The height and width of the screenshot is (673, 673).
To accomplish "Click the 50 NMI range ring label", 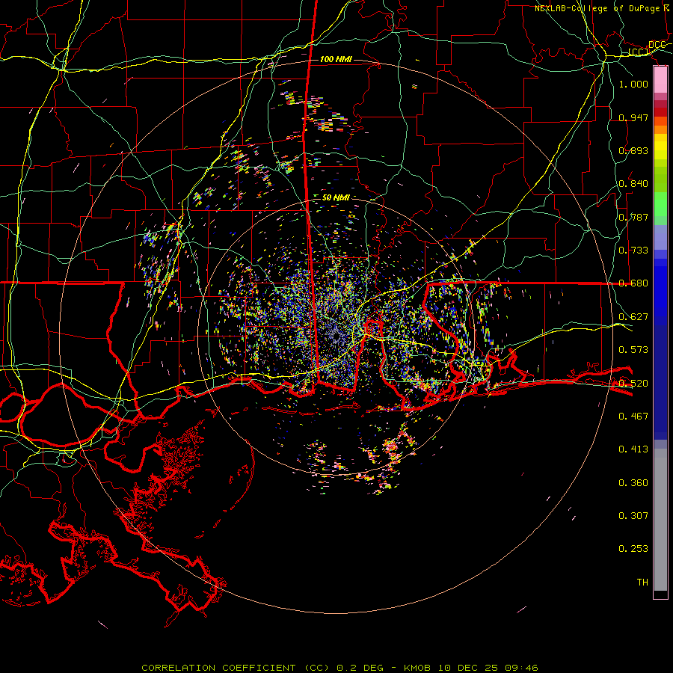I will [x=336, y=197].
